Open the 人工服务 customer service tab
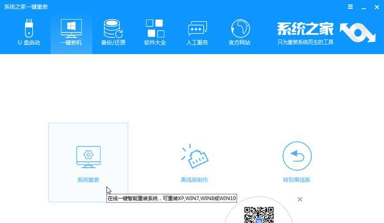 (x=197, y=32)
